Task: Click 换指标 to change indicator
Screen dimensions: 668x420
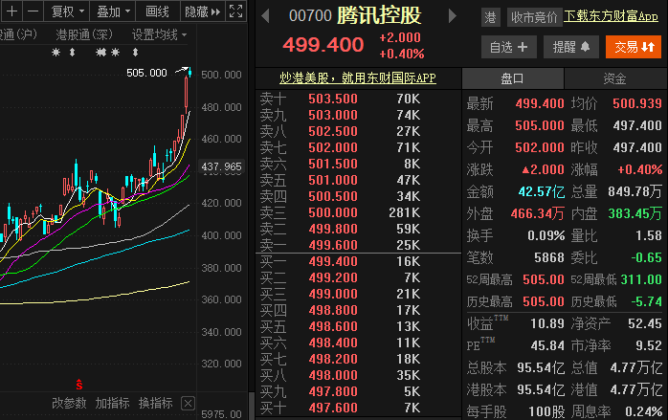Action: click(x=155, y=403)
